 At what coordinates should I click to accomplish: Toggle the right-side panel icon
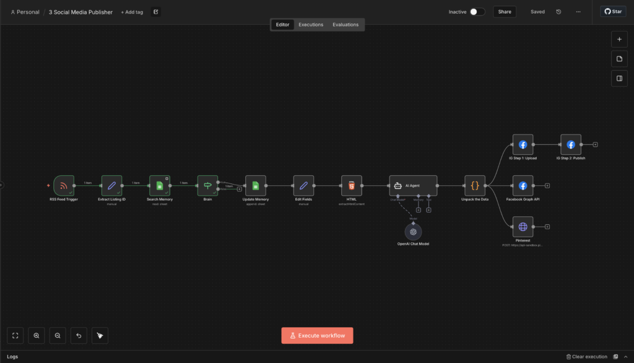pyautogui.click(x=619, y=79)
